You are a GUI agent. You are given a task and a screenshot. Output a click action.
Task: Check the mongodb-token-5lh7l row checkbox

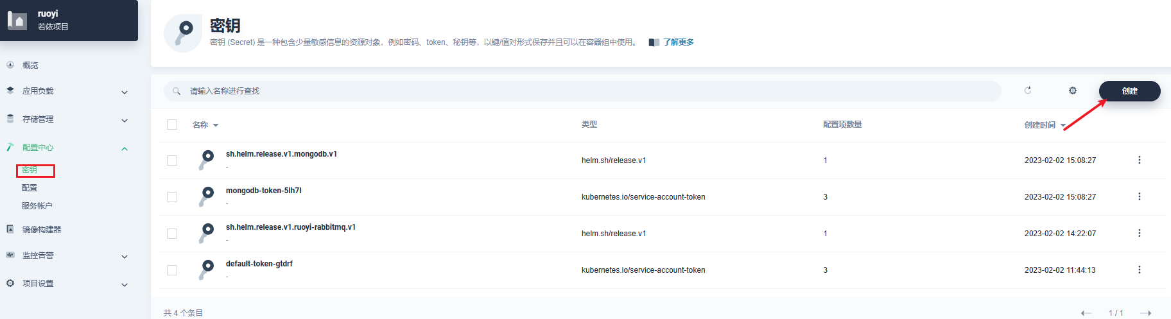click(x=172, y=197)
